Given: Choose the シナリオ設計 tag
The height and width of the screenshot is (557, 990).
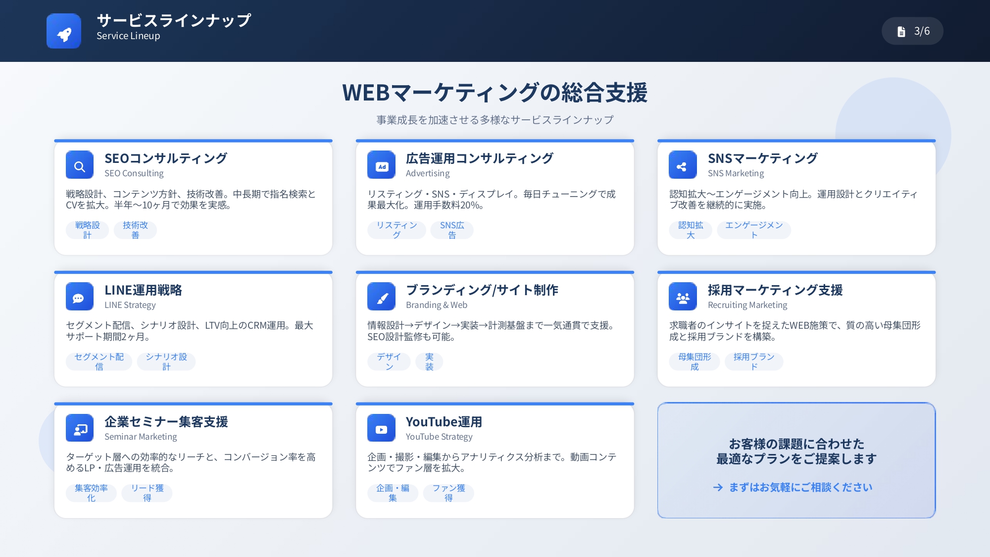Looking at the screenshot, I should pyautogui.click(x=166, y=362).
